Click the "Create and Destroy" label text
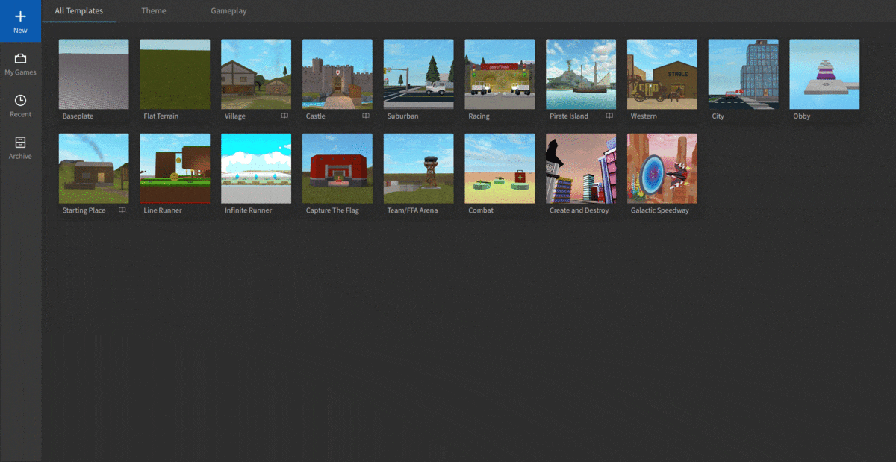 pyautogui.click(x=579, y=210)
